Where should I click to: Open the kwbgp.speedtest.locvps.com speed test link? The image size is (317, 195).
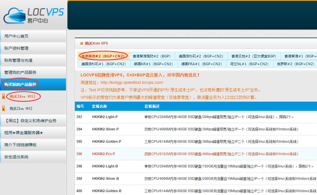tap(132, 82)
